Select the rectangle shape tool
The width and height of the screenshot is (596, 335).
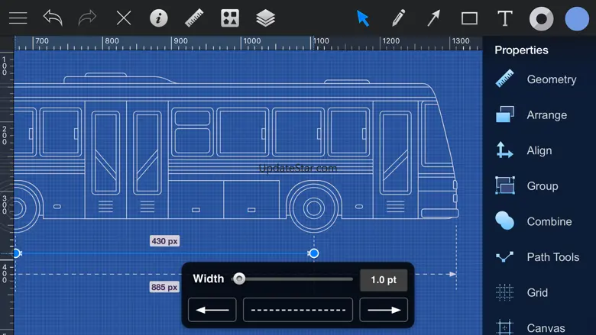(x=469, y=18)
